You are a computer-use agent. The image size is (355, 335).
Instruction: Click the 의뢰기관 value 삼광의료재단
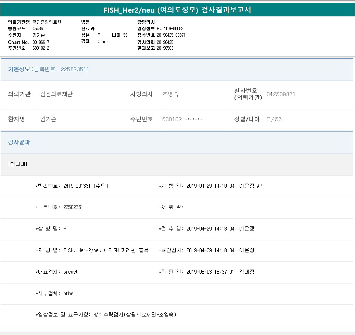pos(56,94)
